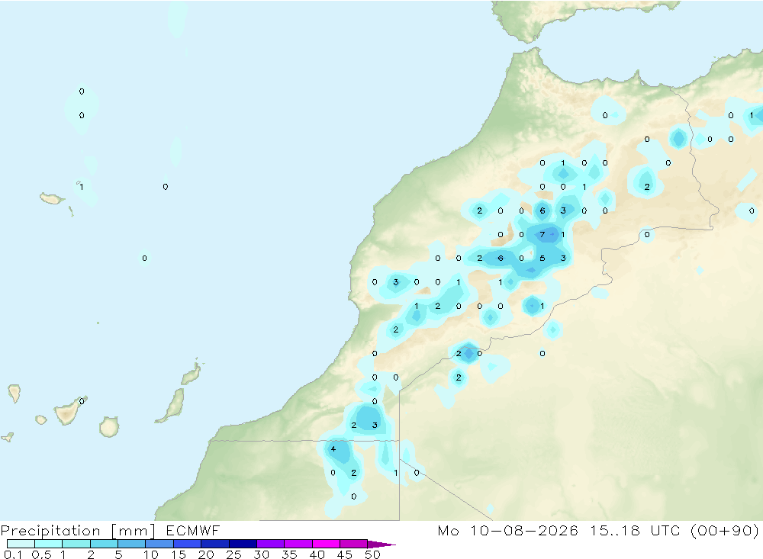Click the "(00+90)" forecast offset text
Image resolution: width=763 pixels, height=559 pixels.
coord(725,530)
